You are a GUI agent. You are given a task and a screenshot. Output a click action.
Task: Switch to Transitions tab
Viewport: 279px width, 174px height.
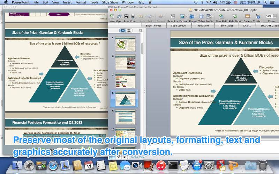[x=203, y=25]
